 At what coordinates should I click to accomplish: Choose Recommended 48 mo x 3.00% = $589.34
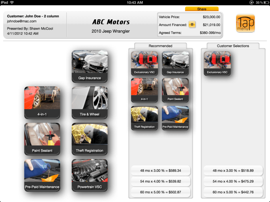click(x=161, y=171)
